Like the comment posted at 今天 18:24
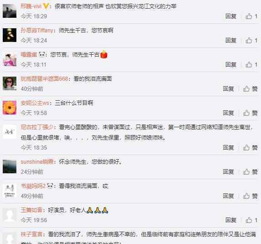261x244 pixels. (x=251, y=40)
